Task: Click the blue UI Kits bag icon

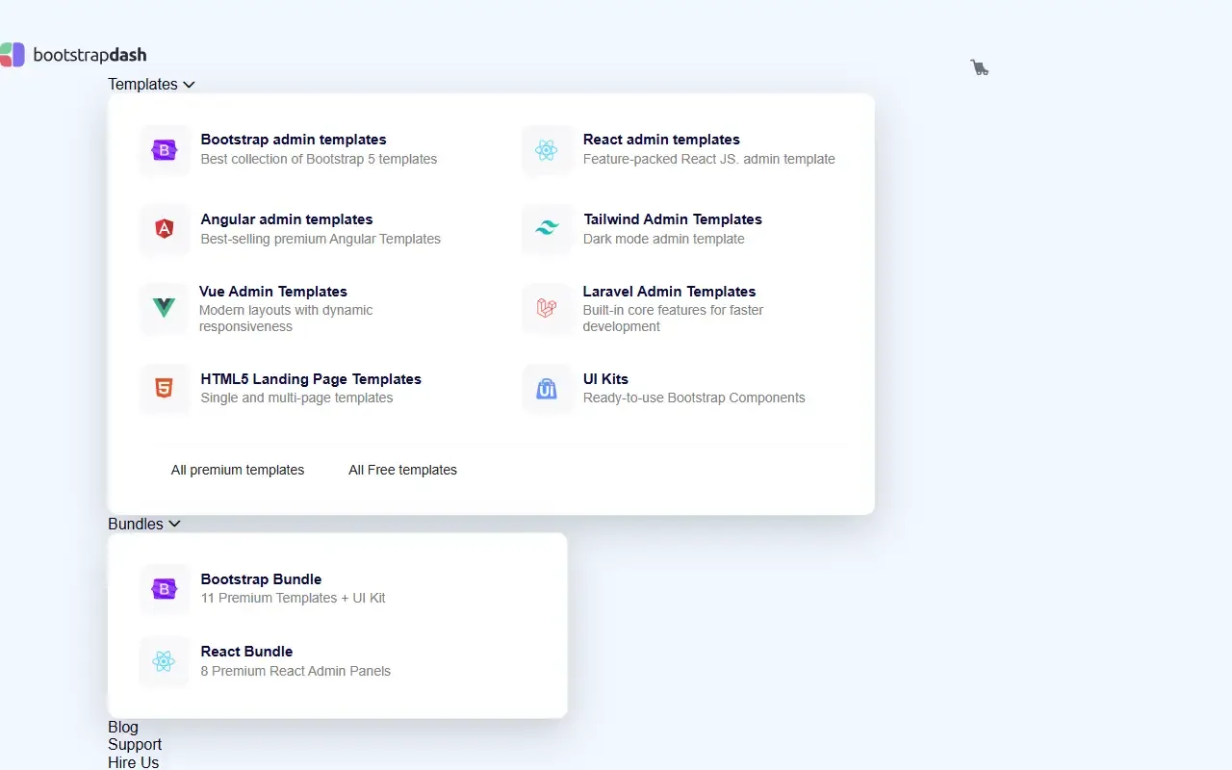Action: [x=547, y=389]
